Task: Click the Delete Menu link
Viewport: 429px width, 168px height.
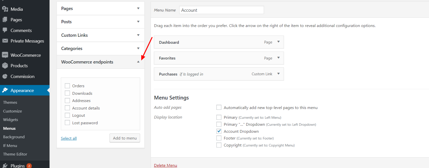Action: click(x=166, y=165)
